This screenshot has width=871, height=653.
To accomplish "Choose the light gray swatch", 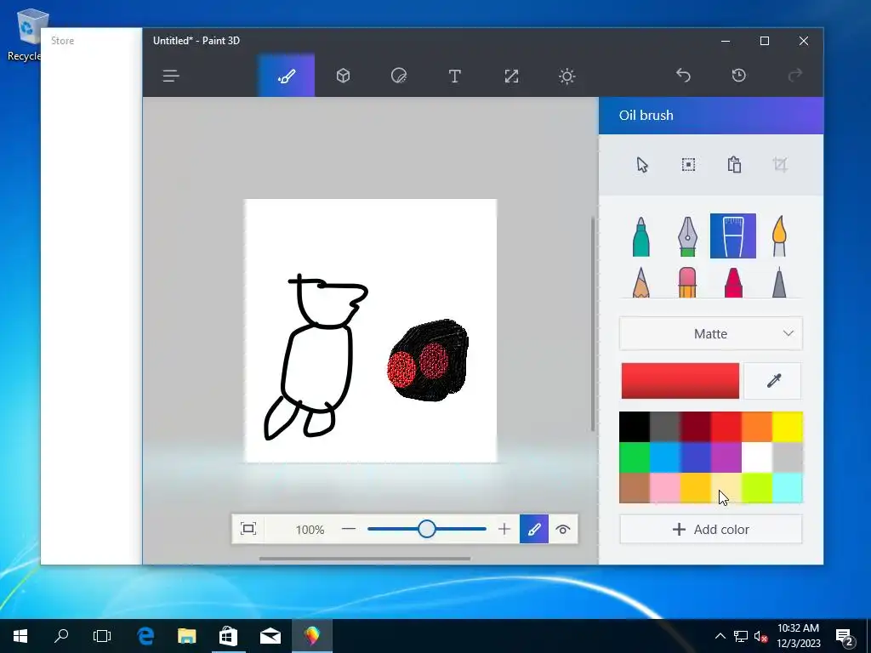I will (x=787, y=457).
